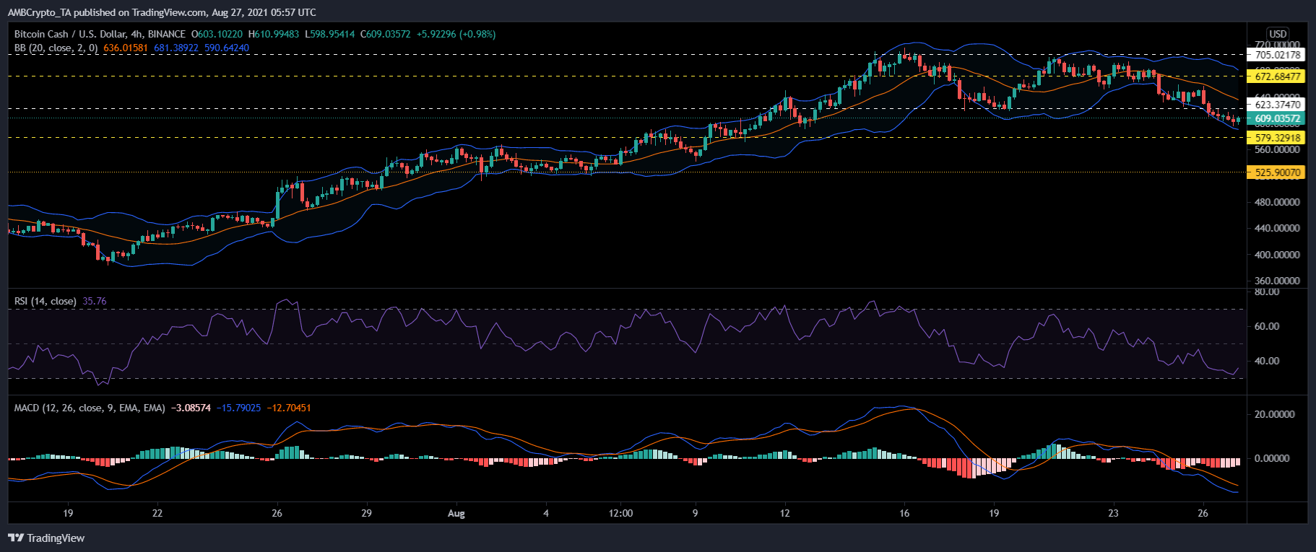Click the RSI axis 40.00 label
Screen dimensions: 1316x552
[x=1268, y=361]
